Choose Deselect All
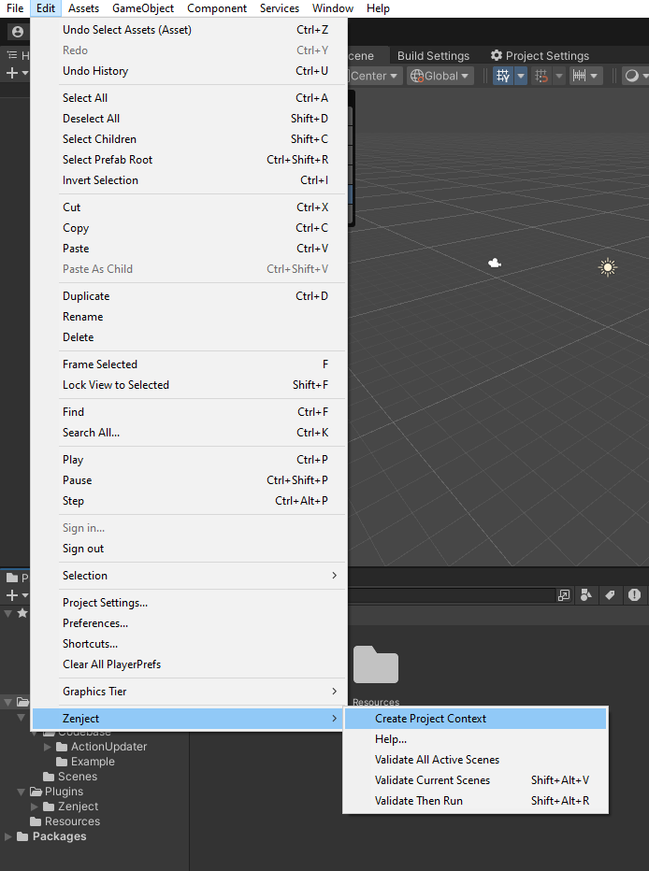Screen dimensions: 649x871 point(189,119)
